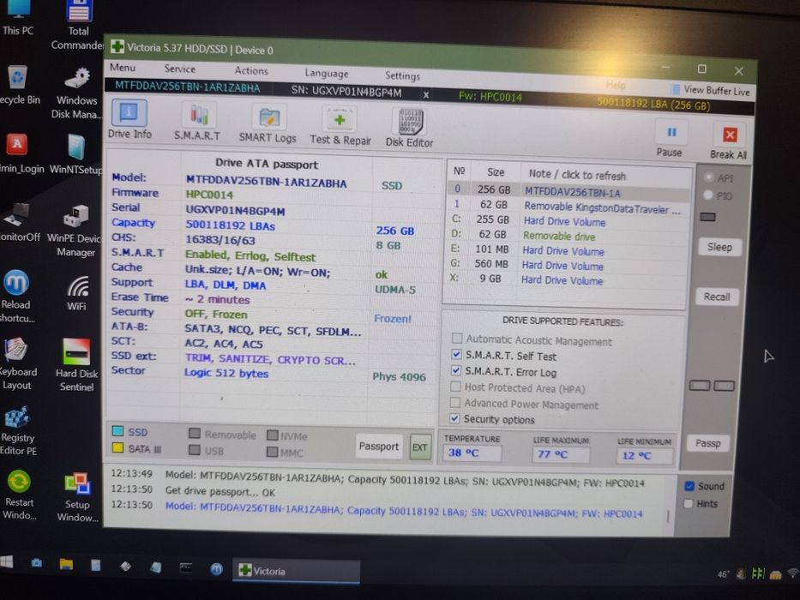Open File Explorer folder on taskbar
Viewport: 800px width, 600px height.
tap(66, 564)
